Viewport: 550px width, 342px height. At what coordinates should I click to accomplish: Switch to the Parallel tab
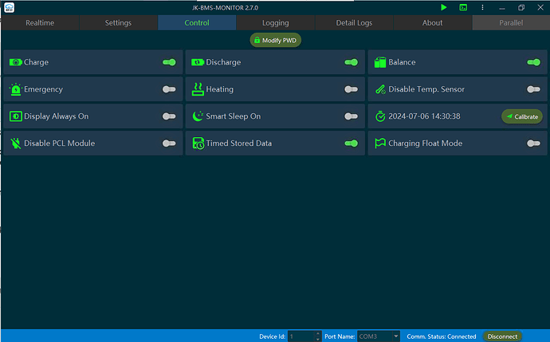point(511,23)
